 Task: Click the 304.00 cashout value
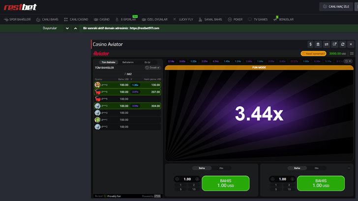tap(155, 106)
